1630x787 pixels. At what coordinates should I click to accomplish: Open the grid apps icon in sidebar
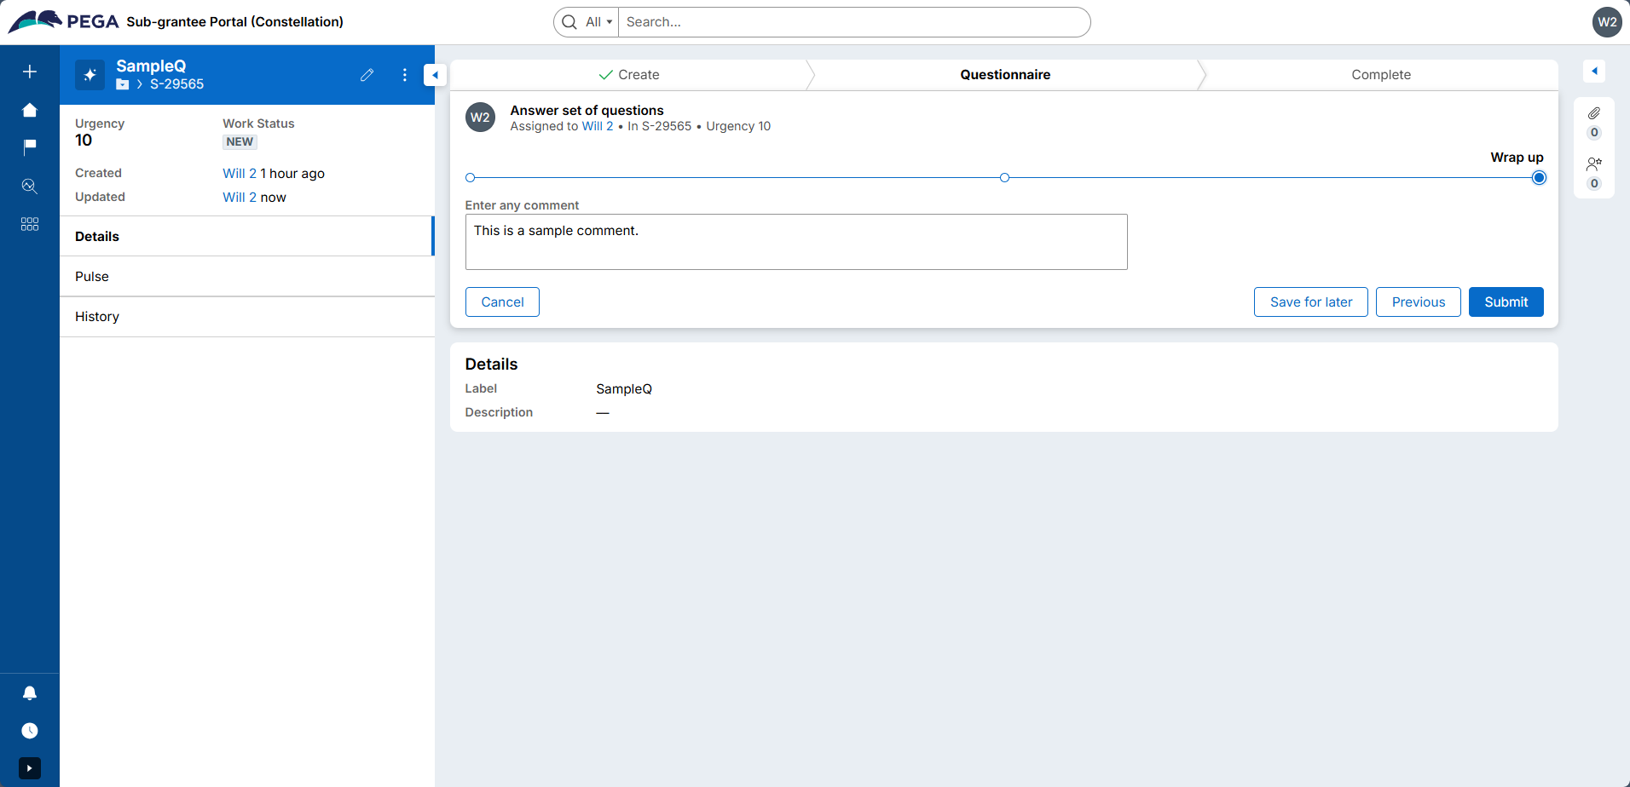tap(30, 224)
